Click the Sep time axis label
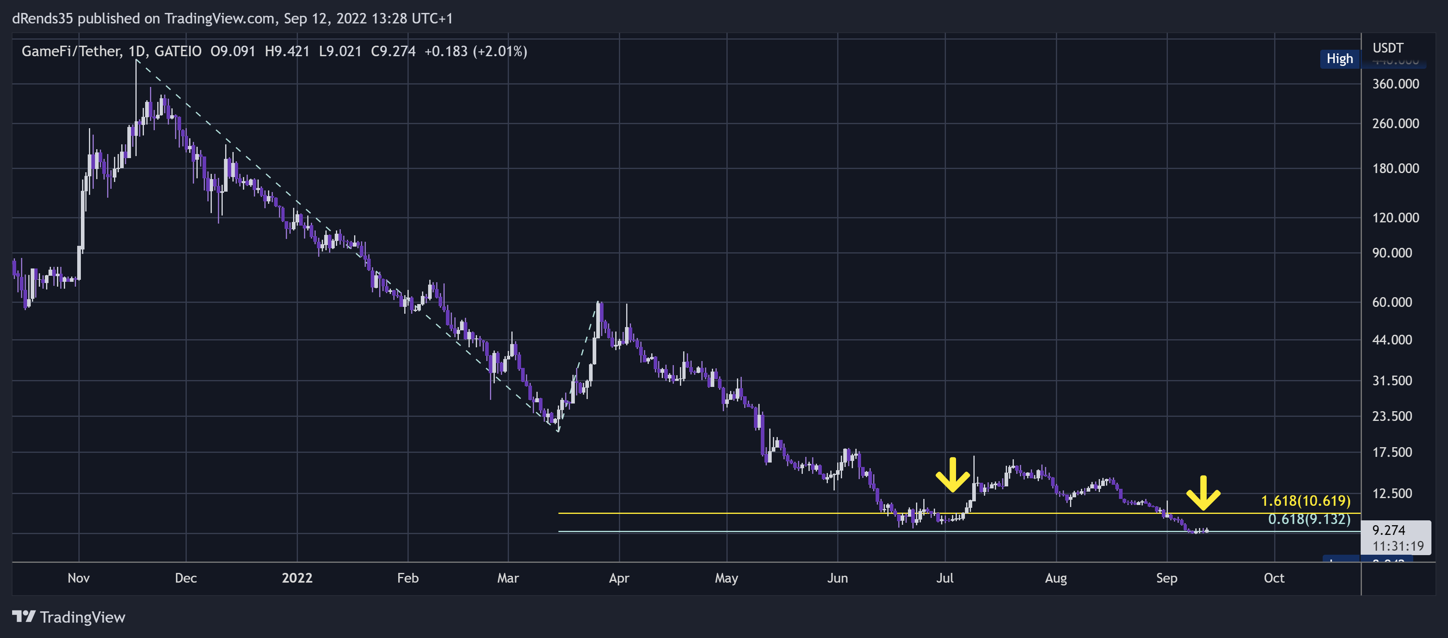The width and height of the screenshot is (1448, 638). (x=1166, y=578)
